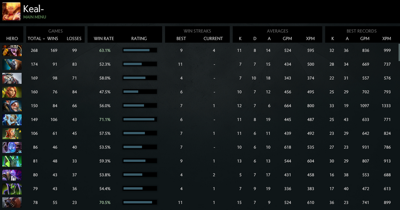This screenshot has width=400, height=210.
Task: Toggle sort arrow beside TOTAL header
Action: click(44, 39)
